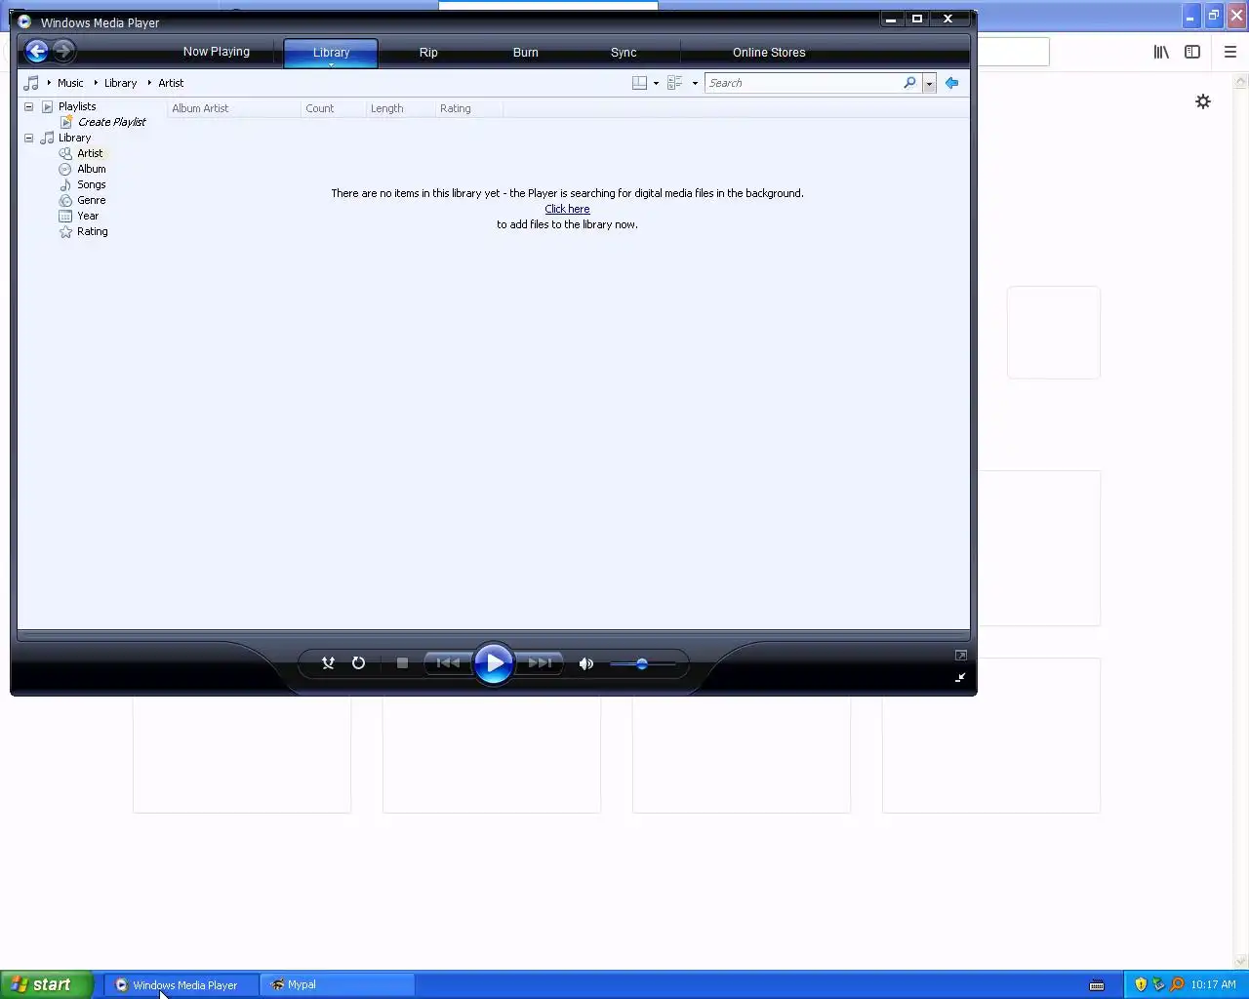This screenshot has height=999, width=1249.
Task: Select Artist in the library tree
Action: [x=90, y=153]
